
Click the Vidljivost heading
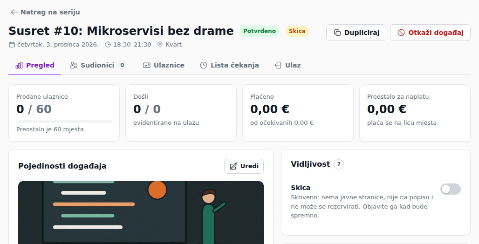pyautogui.click(x=310, y=164)
